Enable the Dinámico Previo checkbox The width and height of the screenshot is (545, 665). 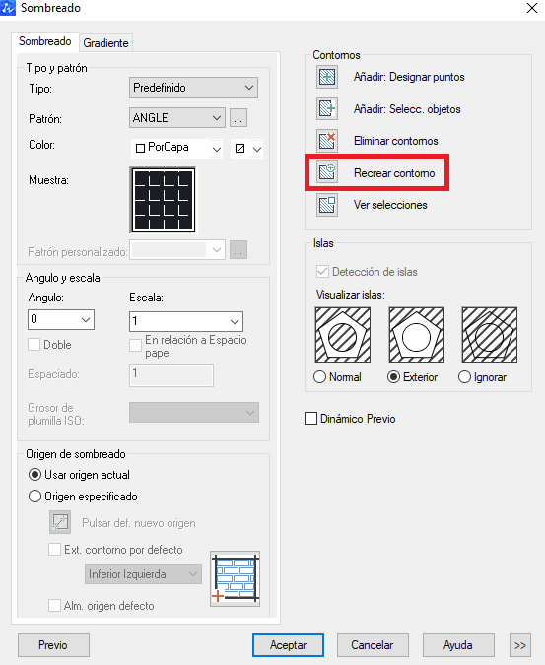(310, 418)
